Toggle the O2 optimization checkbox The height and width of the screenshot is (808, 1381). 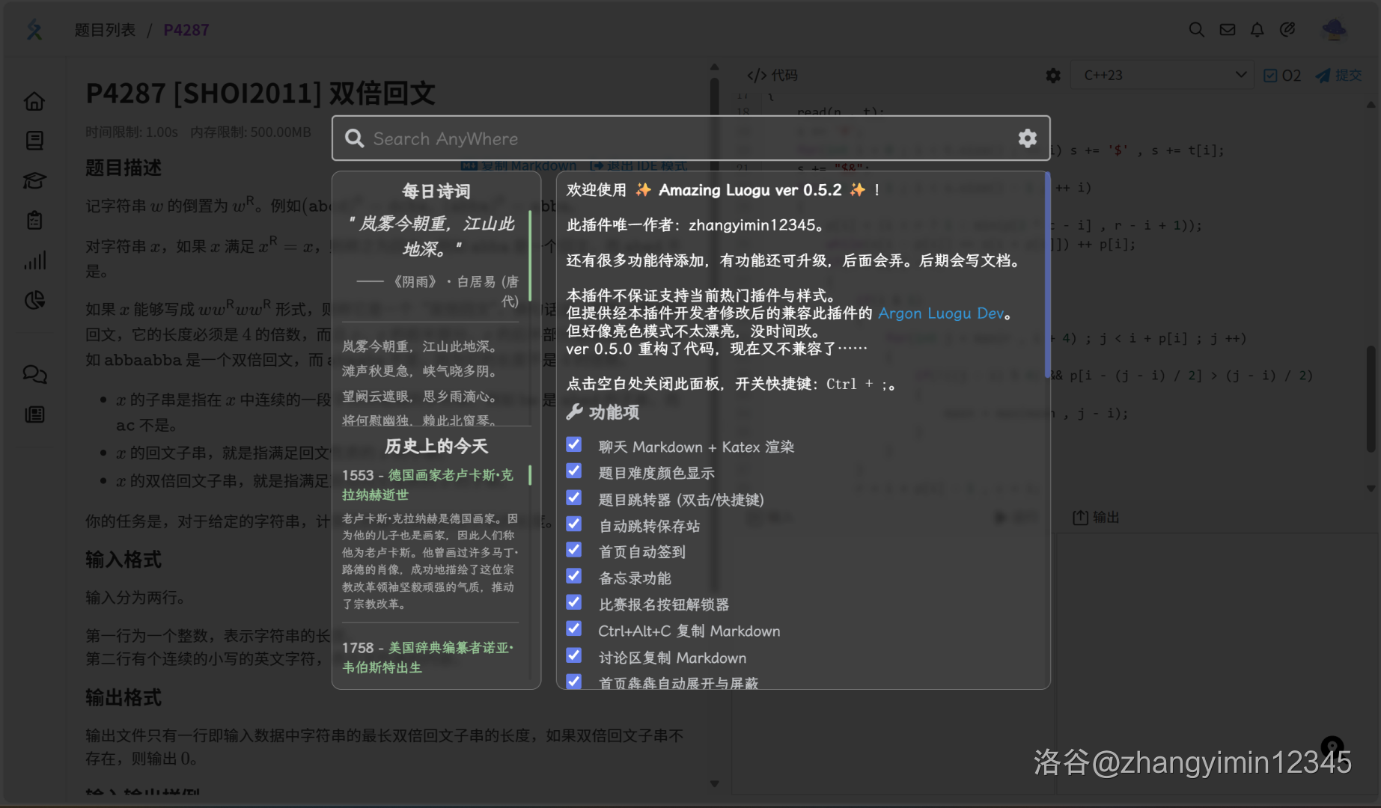pyautogui.click(x=1270, y=76)
